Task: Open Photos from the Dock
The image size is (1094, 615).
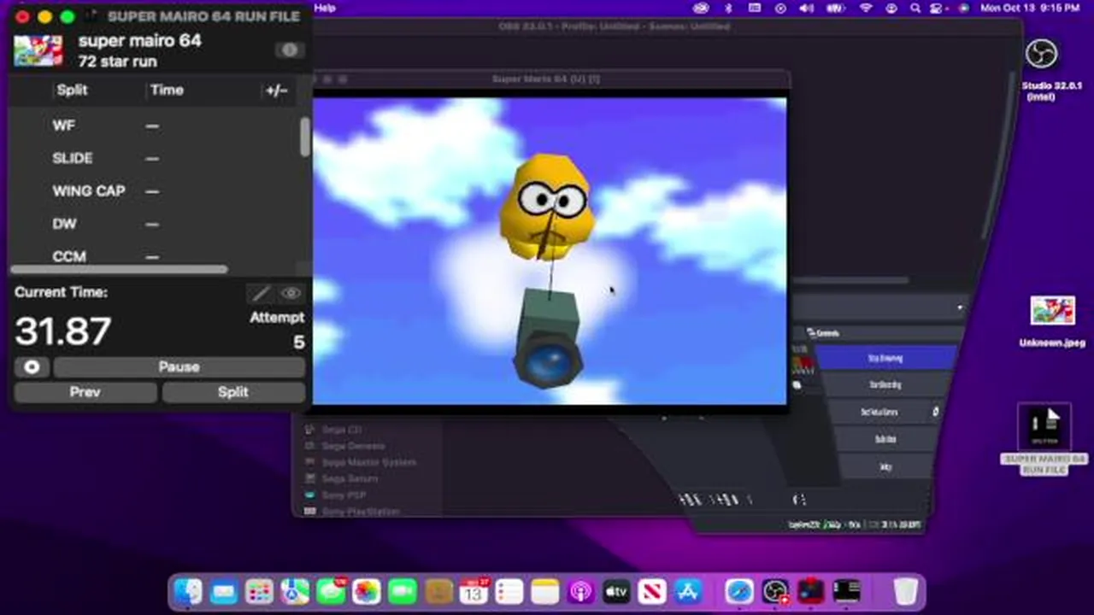Action: (367, 591)
